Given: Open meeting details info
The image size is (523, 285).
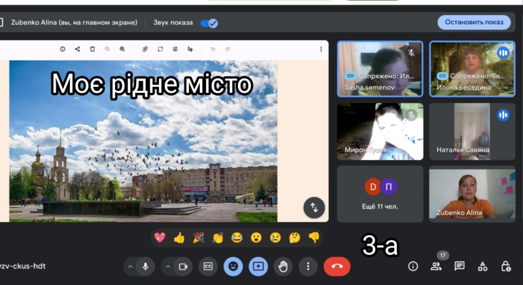Looking at the screenshot, I should pos(413,266).
